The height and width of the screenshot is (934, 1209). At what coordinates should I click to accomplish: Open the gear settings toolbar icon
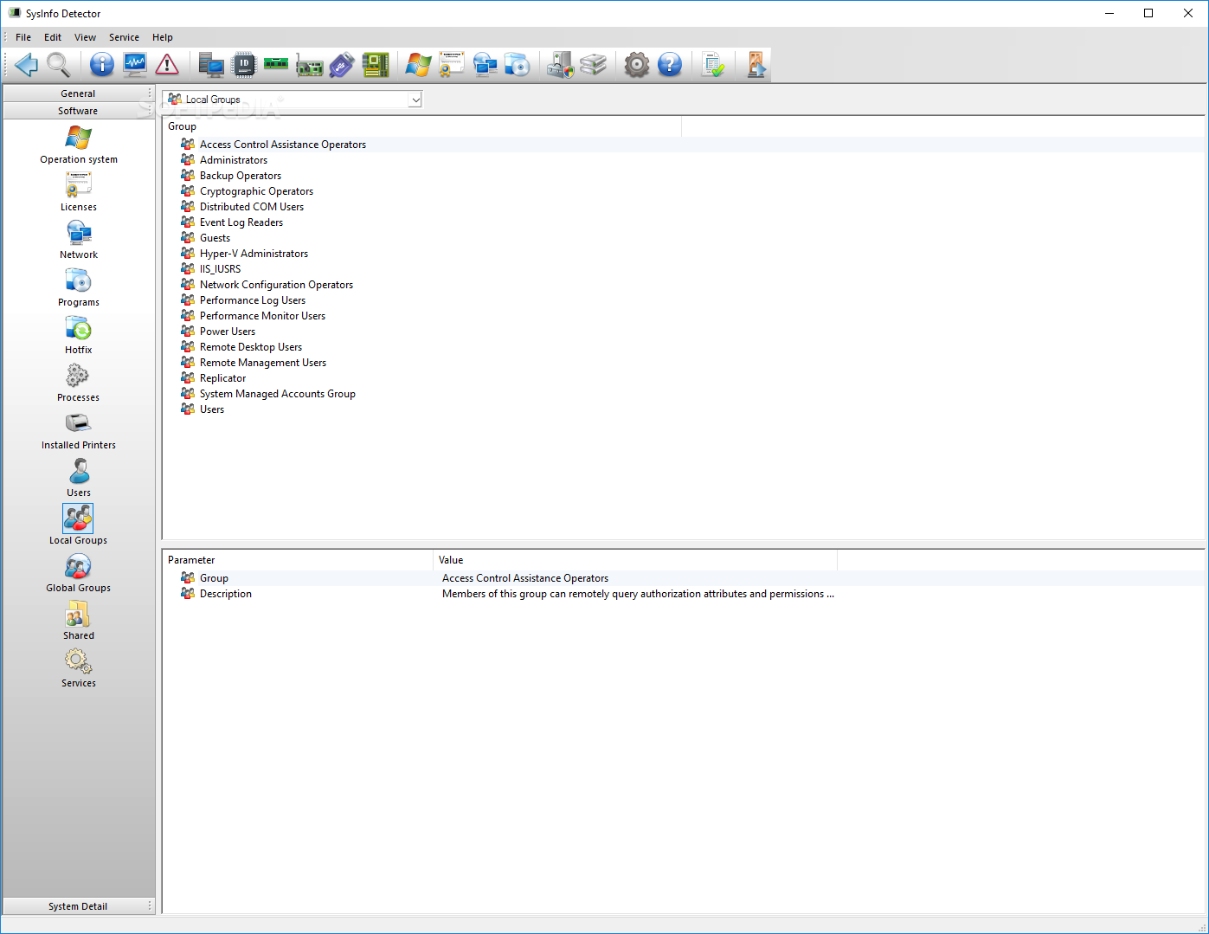[637, 65]
